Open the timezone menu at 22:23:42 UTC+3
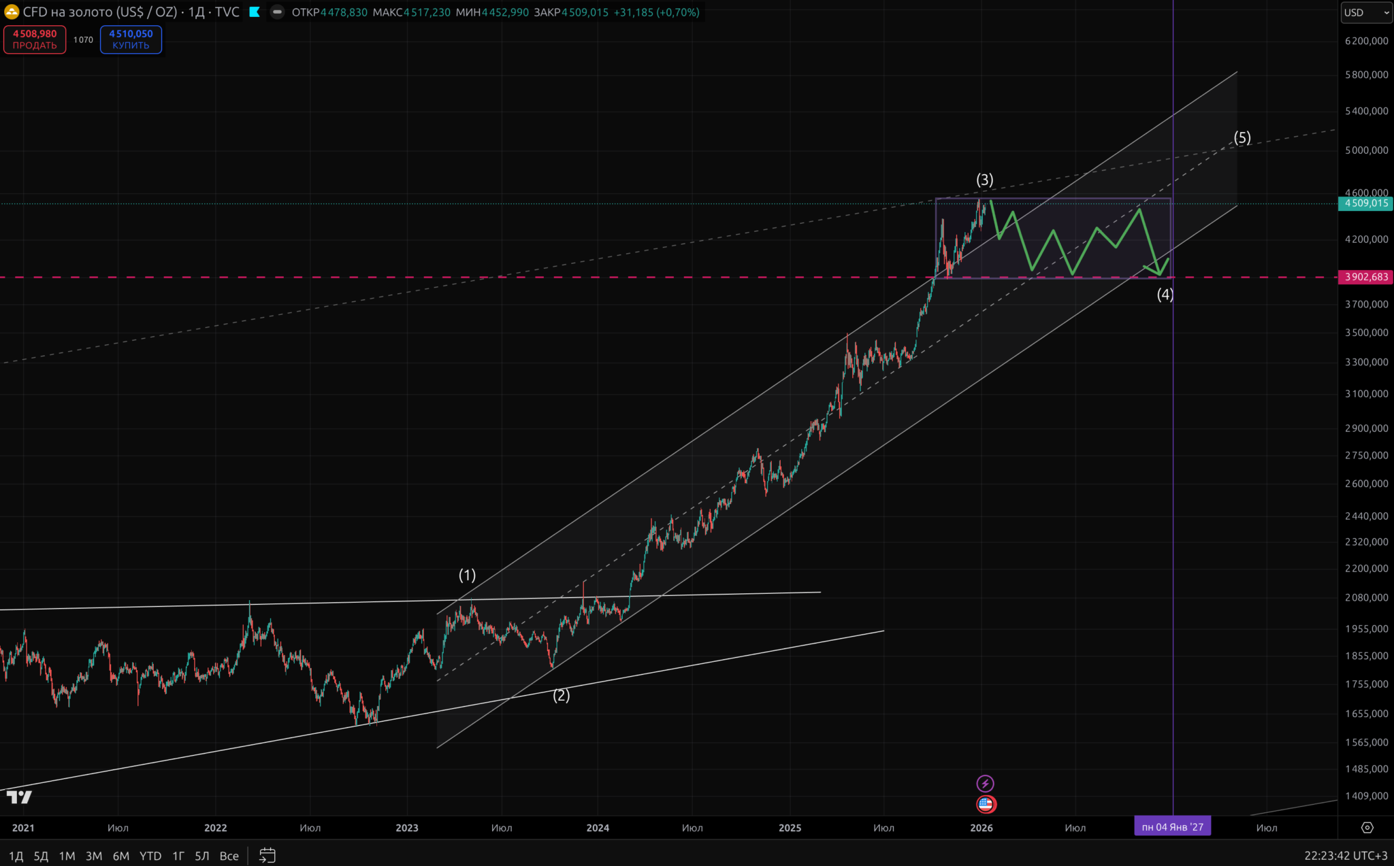Viewport: 1394px width, 866px height. [1345, 855]
